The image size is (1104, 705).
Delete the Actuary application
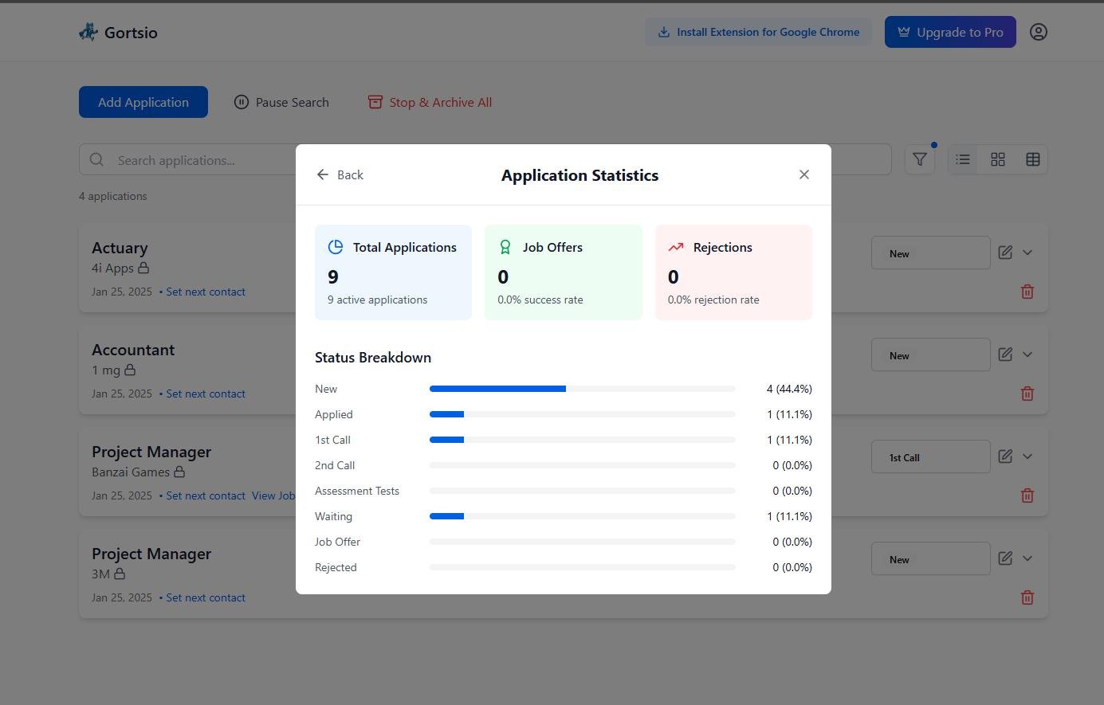(1027, 292)
